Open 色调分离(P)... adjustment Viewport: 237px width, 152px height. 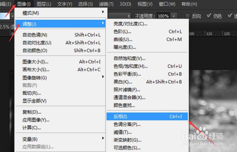[147, 124]
